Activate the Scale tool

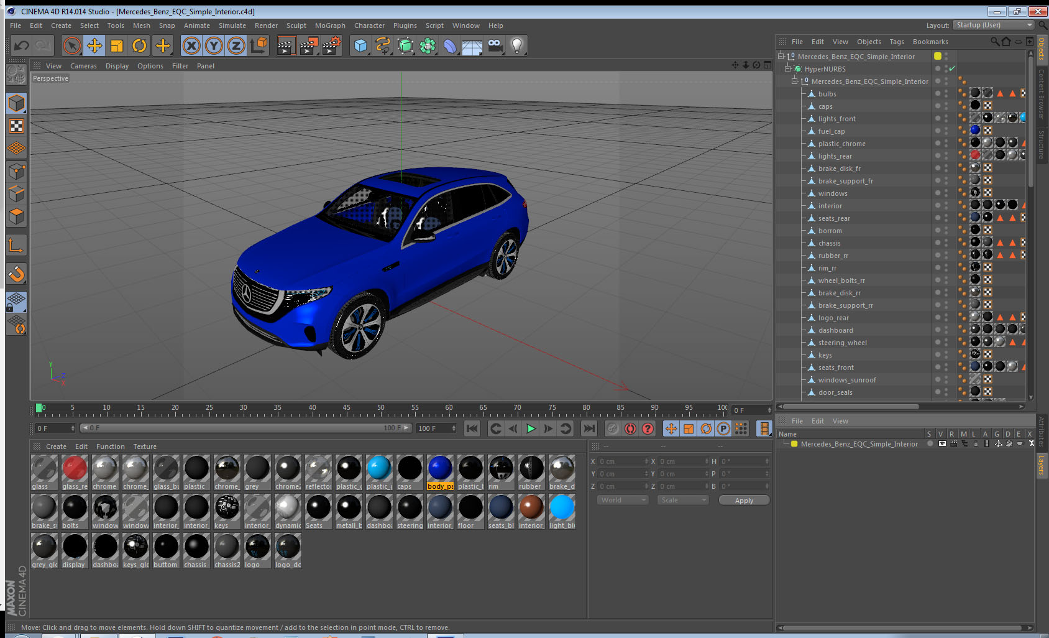[x=117, y=45]
